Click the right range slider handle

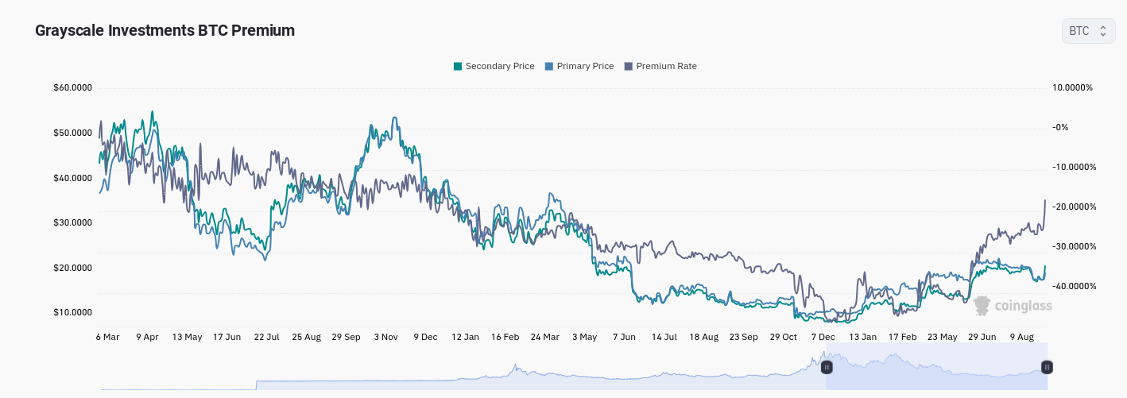pos(1048,367)
